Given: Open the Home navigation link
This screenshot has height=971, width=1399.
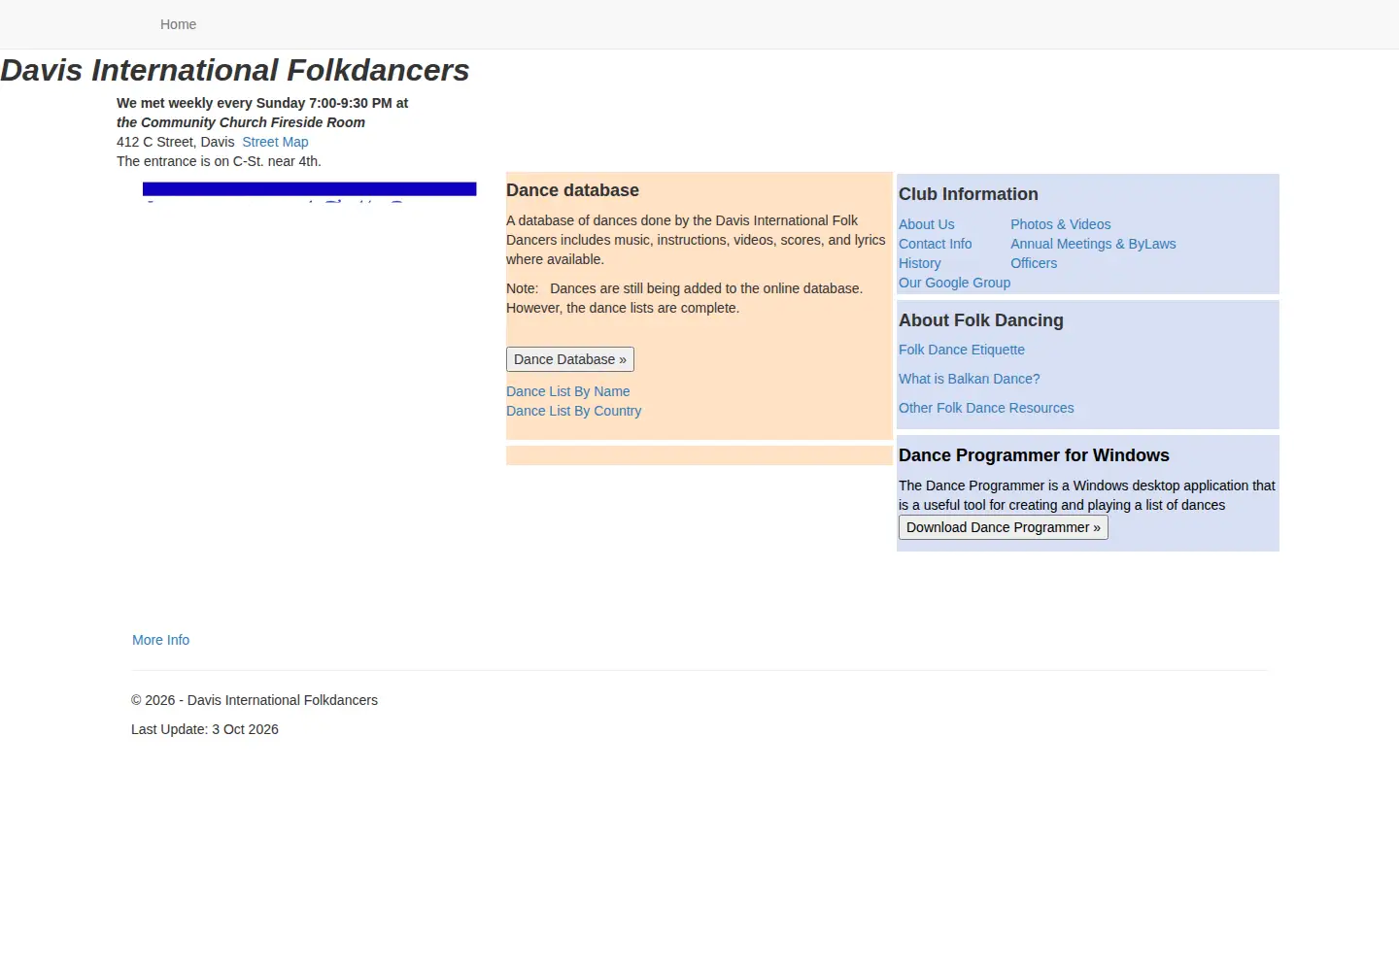Looking at the screenshot, I should 178,24.
